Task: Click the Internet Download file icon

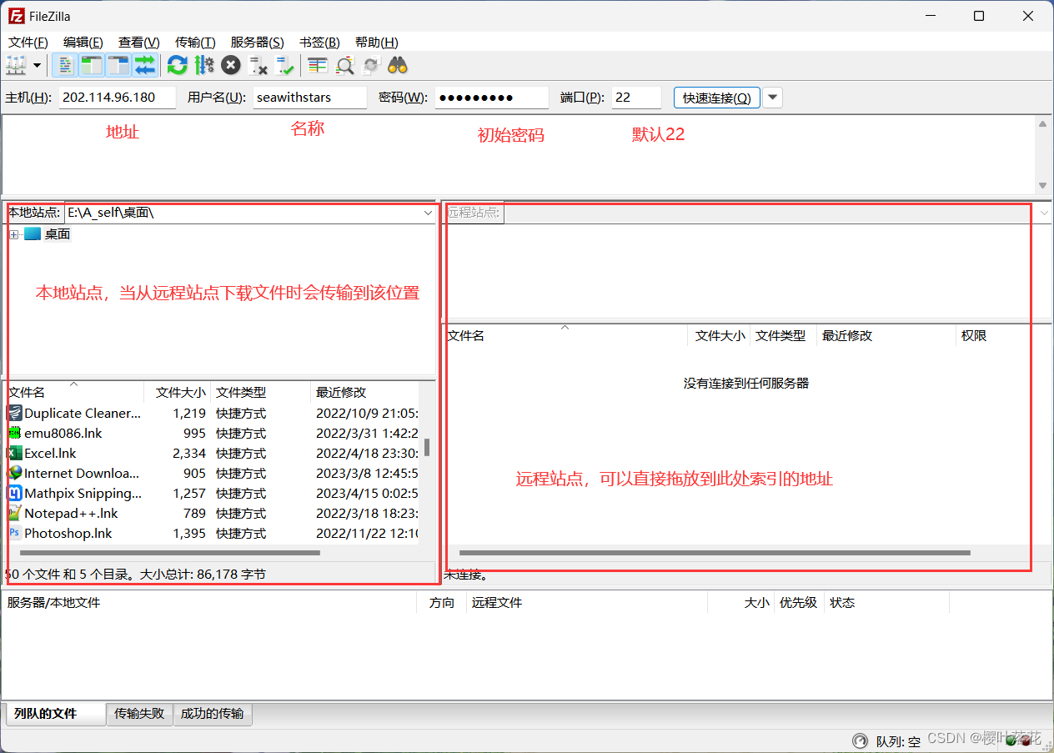Action: point(15,473)
